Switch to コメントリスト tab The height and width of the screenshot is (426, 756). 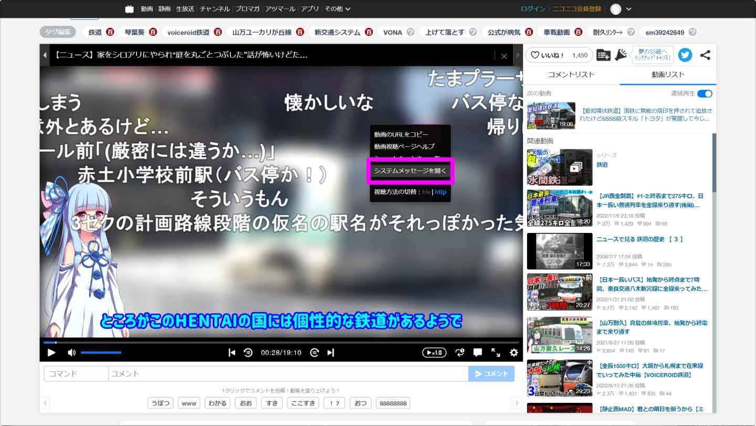[571, 74]
